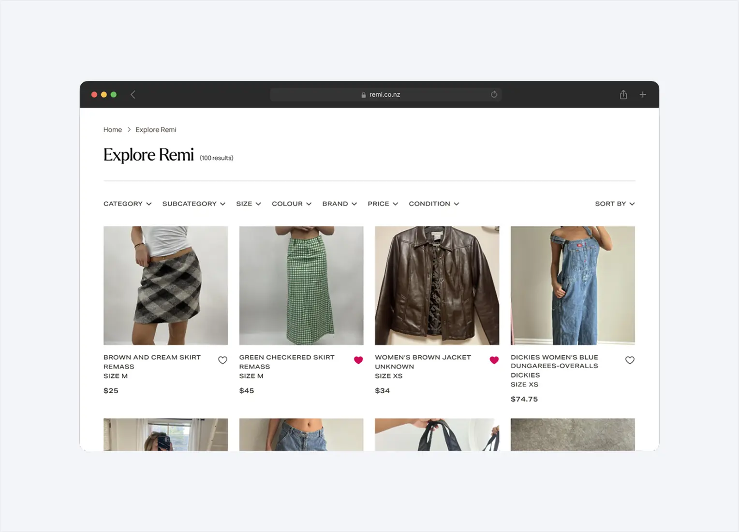
Task: Click the $34 price
Action: 382,391
